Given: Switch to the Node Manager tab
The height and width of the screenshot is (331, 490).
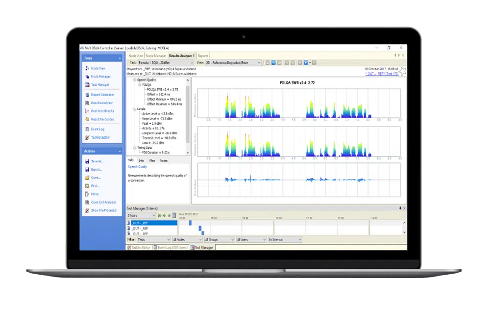Looking at the screenshot, I should click(156, 56).
